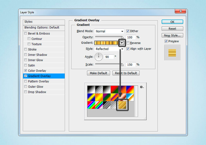Click the Make Default button

coord(98,73)
